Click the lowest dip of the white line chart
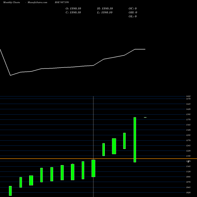The image size is (197, 197). (10, 75)
